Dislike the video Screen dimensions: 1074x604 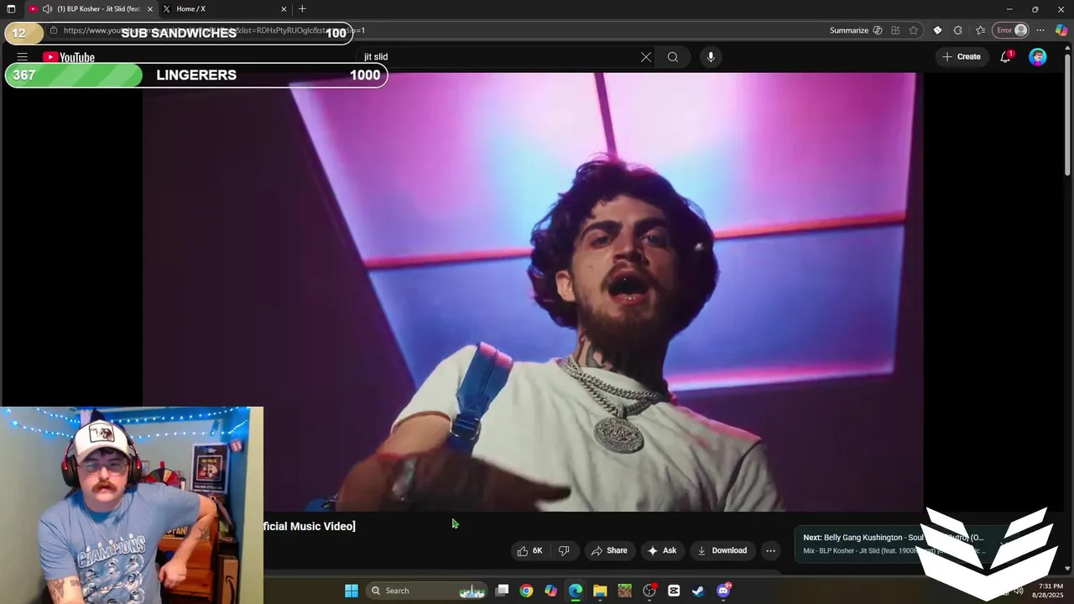[x=564, y=550]
